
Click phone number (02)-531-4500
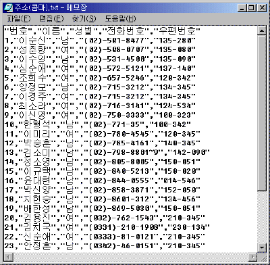(115, 59)
